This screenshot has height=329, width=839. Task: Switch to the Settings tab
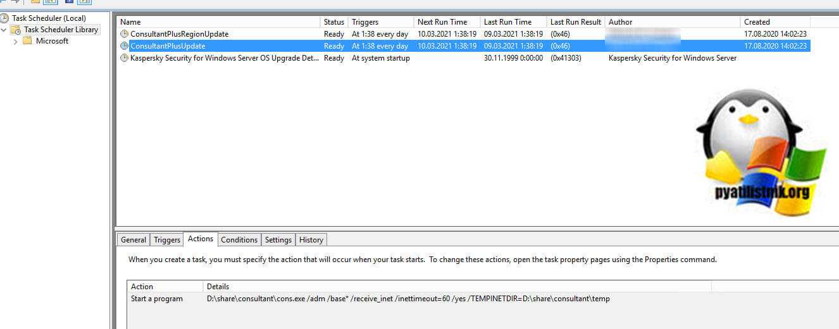278,240
